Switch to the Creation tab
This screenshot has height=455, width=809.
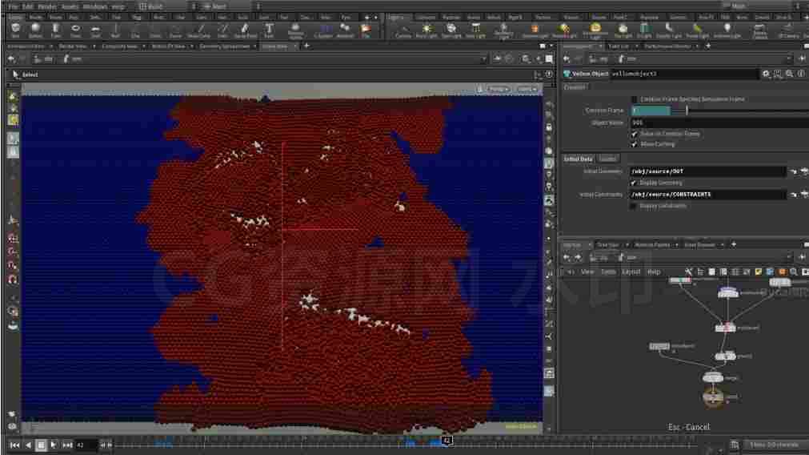click(x=575, y=87)
